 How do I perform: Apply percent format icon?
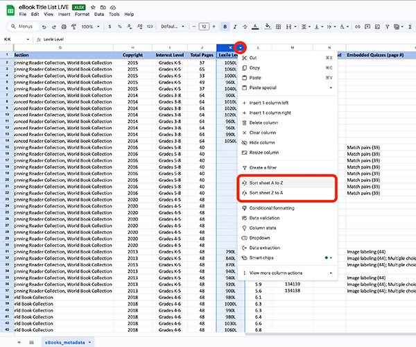pyautogui.click(x=120, y=26)
